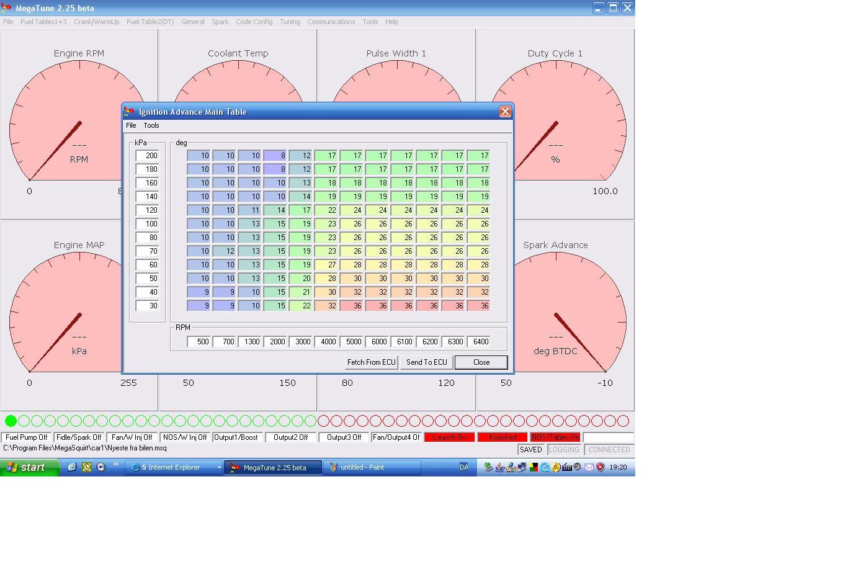Click the CONNECTED status box
Viewport: 858px width, 572px height.
(x=609, y=450)
